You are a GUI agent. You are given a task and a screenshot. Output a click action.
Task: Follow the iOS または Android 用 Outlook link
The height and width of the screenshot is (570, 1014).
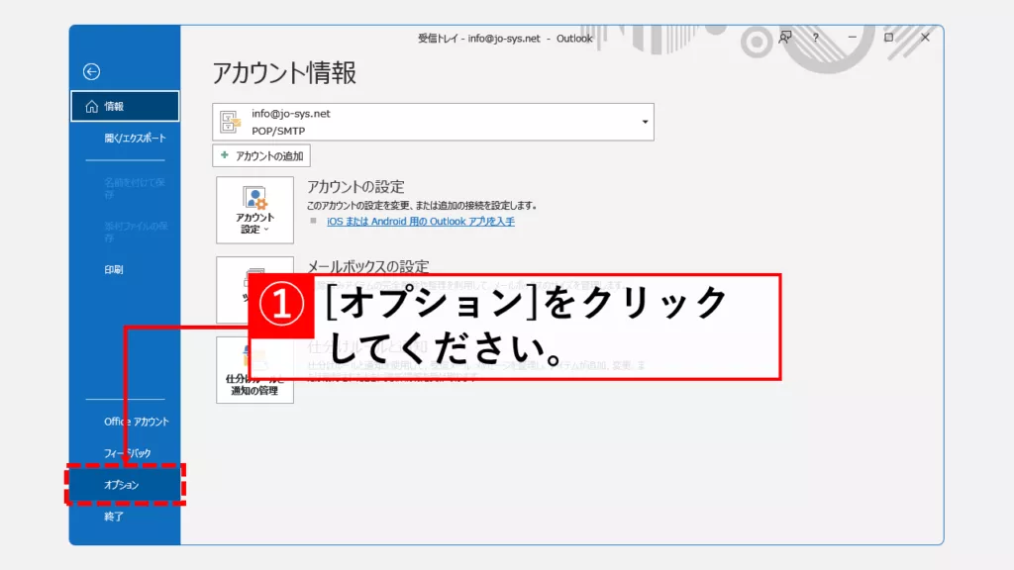pyautogui.click(x=420, y=222)
